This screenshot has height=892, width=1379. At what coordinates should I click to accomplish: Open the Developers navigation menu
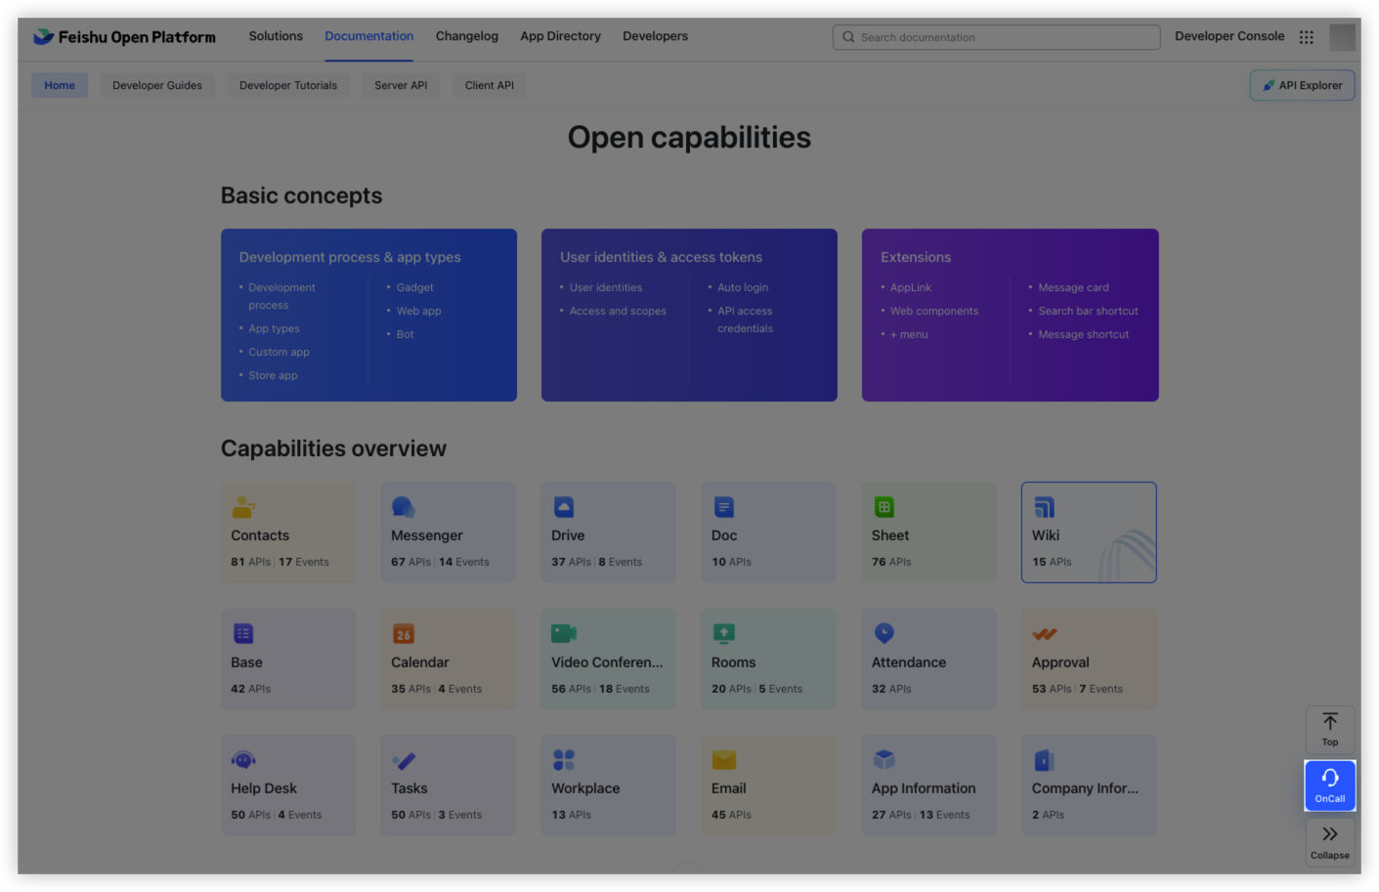(x=655, y=36)
